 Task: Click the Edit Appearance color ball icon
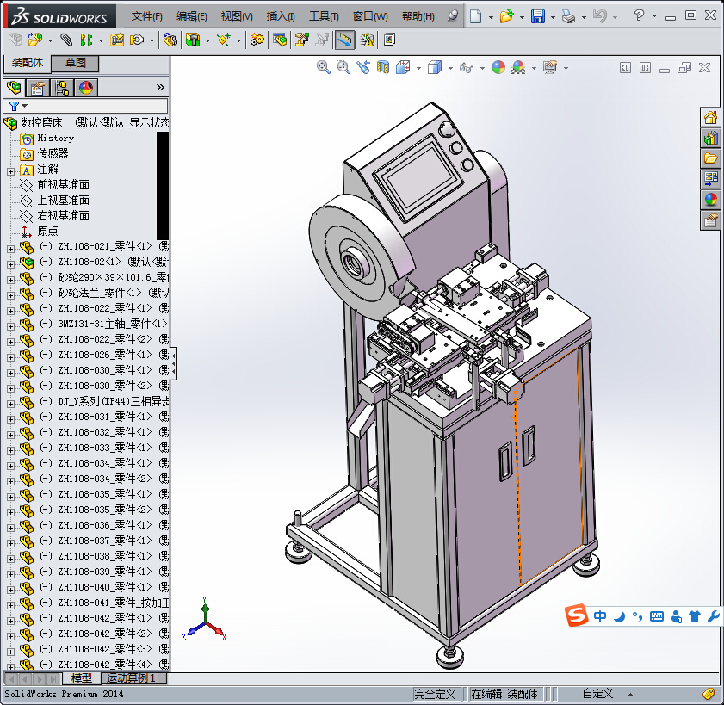pos(498,67)
